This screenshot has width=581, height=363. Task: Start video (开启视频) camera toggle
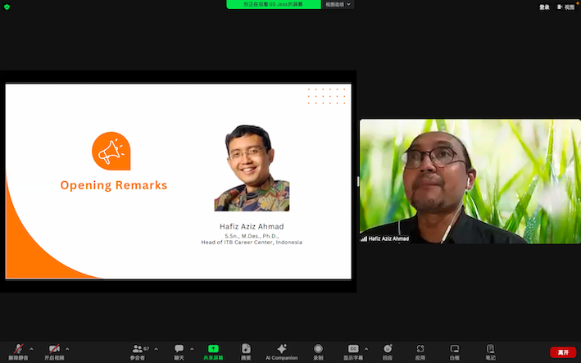54,352
